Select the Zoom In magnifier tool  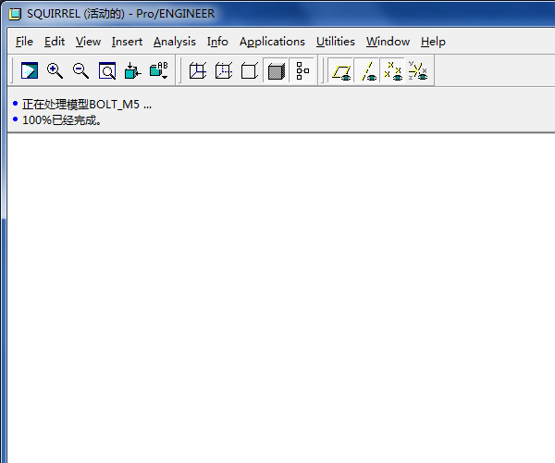[x=55, y=70]
